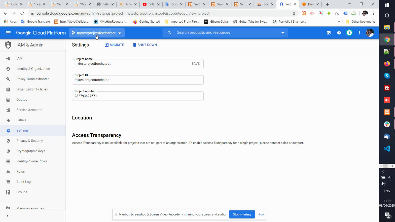Click the Identity-Aware Proxy sidebar icon

(x=8, y=161)
